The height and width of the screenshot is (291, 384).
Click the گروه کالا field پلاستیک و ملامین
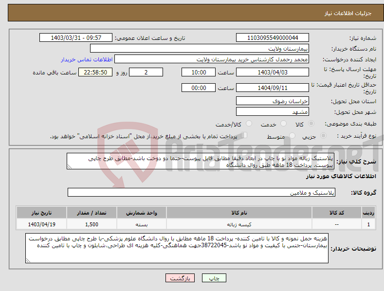(201, 192)
